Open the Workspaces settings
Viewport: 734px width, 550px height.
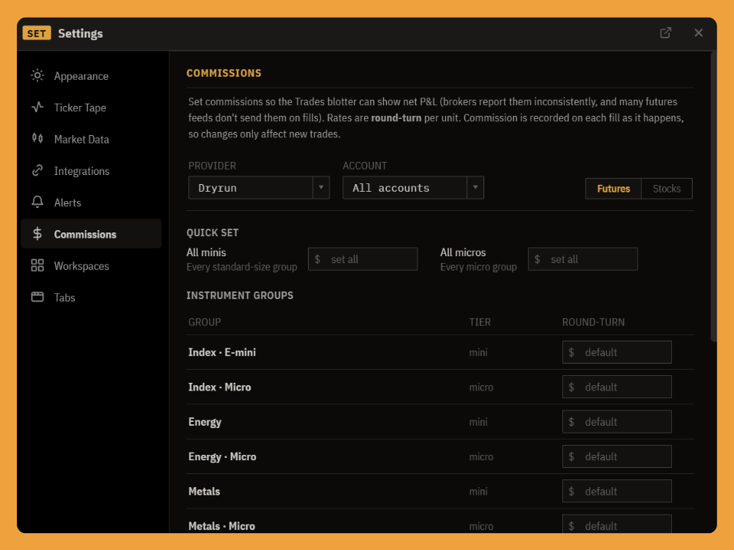click(x=91, y=265)
